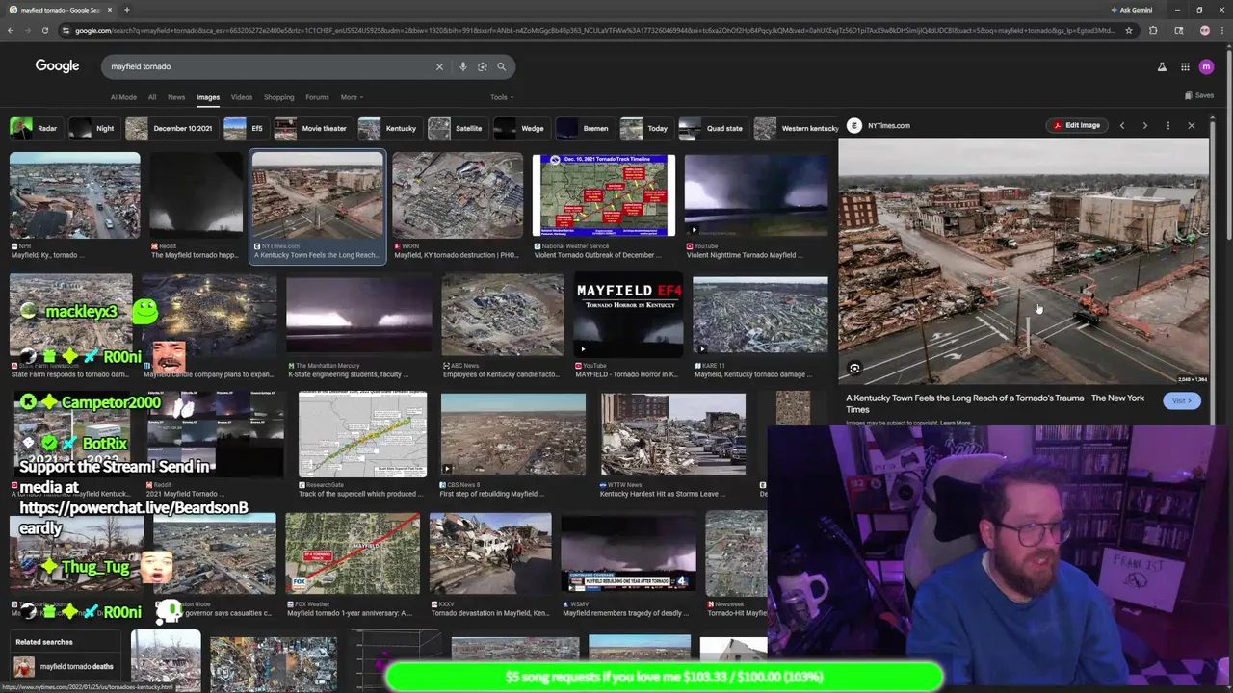Switch to the Shopping tab
Viewport: 1233px width, 693px height.
[279, 97]
